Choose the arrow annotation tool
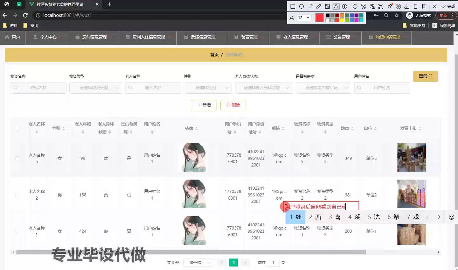 310,6
